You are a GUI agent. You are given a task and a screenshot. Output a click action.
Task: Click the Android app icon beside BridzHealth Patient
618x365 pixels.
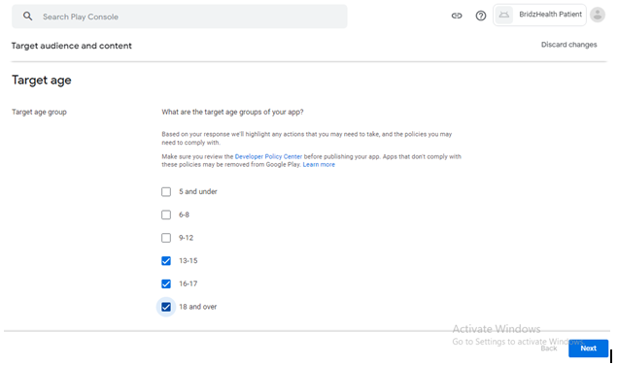(503, 15)
